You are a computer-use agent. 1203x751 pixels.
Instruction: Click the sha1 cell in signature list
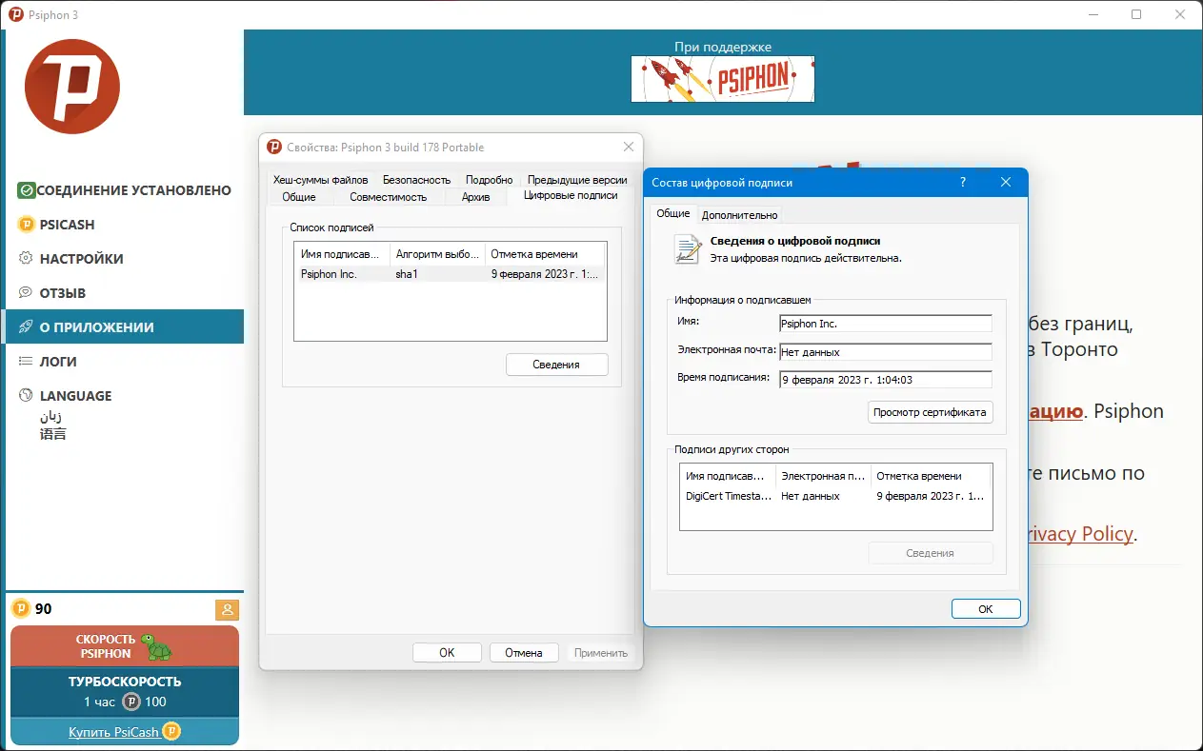408,274
